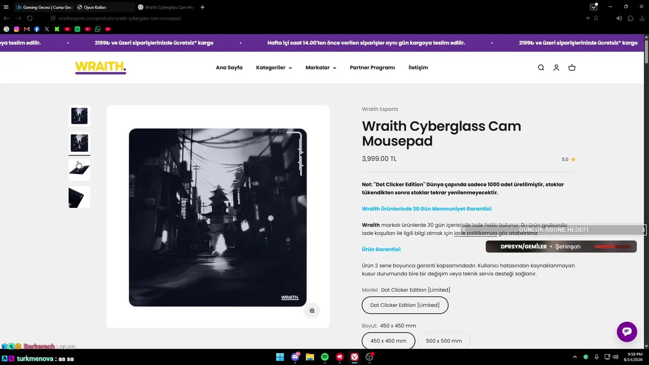
Task: Open the browser tab list dropdown
Action: 594,7
